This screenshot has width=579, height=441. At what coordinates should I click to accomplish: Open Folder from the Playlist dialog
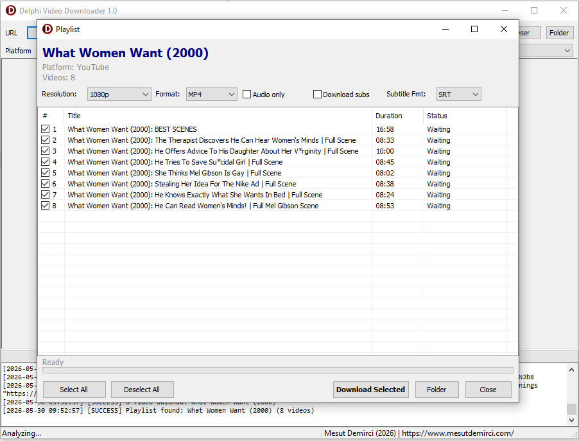click(x=437, y=390)
